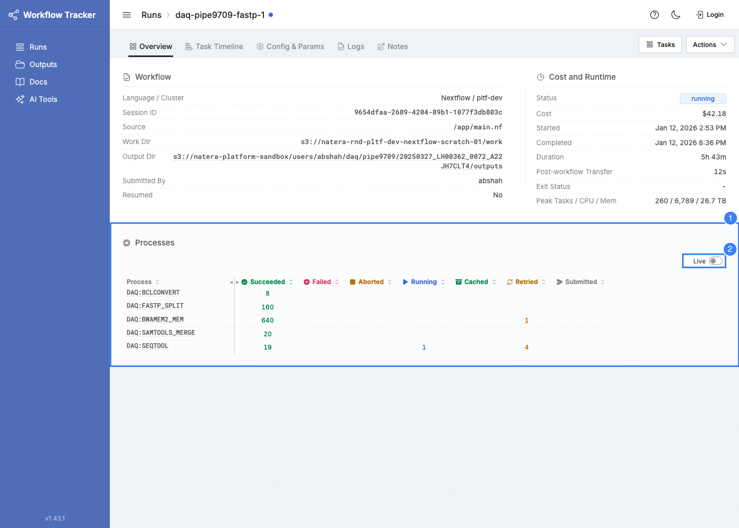Click the Succeeded green check icon
The width and height of the screenshot is (739, 528).
pyautogui.click(x=244, y=282)
